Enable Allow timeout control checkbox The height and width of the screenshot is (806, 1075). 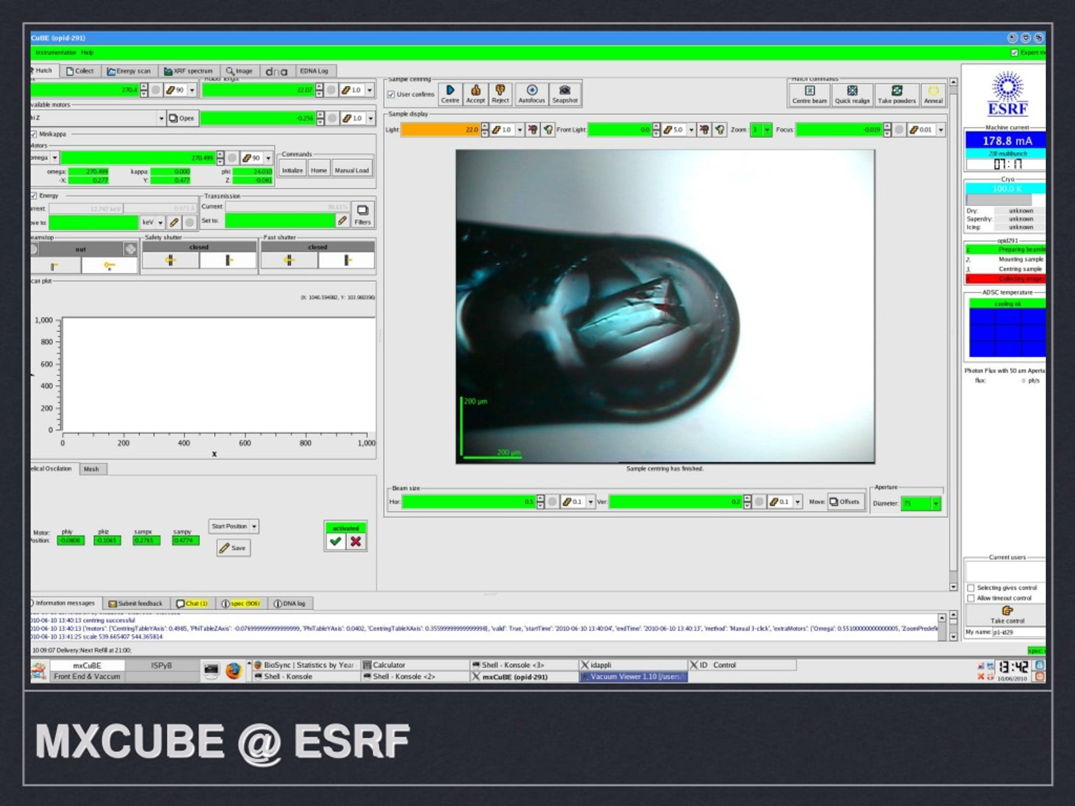pos(971,598)
